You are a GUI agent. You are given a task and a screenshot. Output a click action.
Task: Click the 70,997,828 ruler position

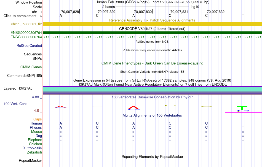click(70, 12)
